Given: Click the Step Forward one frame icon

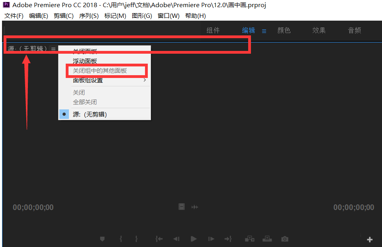Looking at the screenshot, I should click(x=211, y=239).
